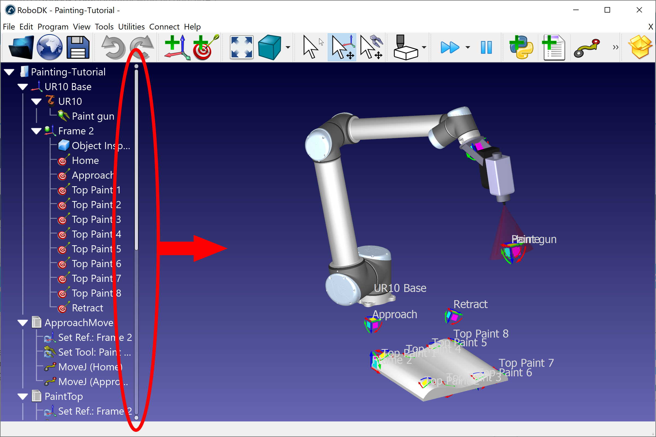Click the Open file folder icon
The image size is (656, 437).
[21, 47]
